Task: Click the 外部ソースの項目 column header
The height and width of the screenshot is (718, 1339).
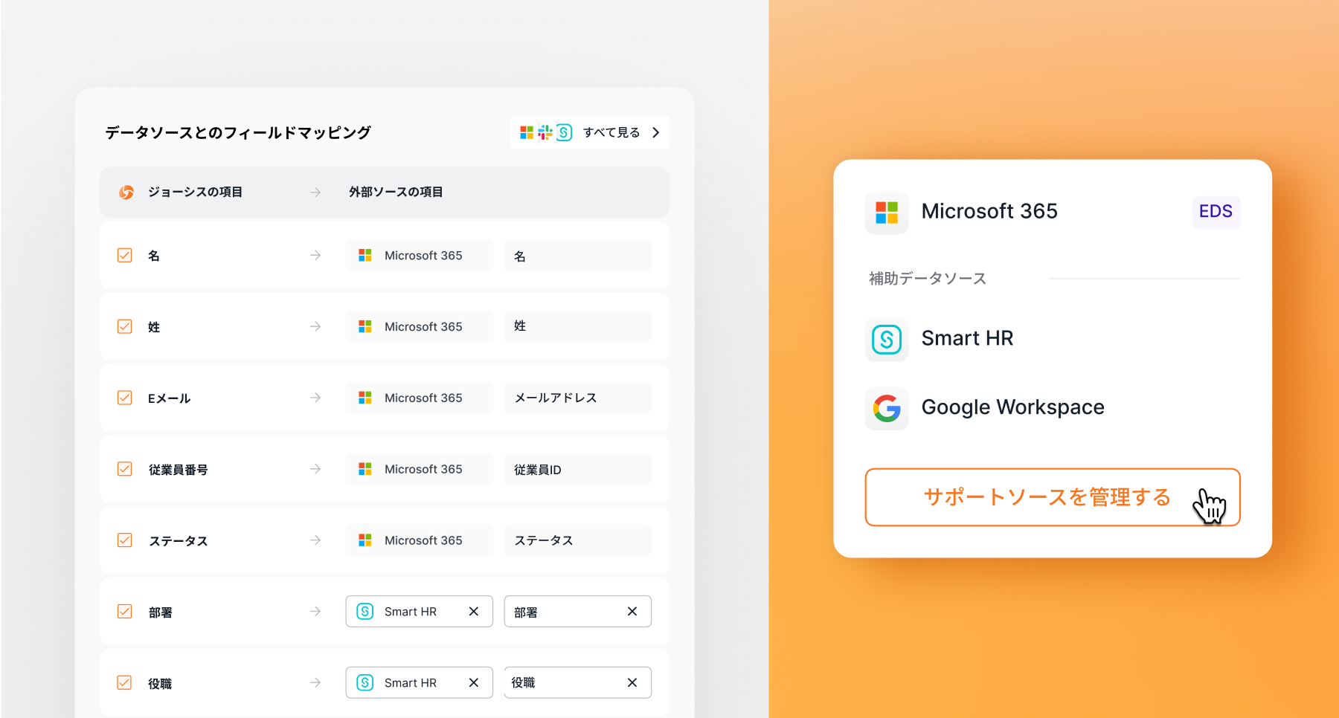Action: click(x=396, y=193)
